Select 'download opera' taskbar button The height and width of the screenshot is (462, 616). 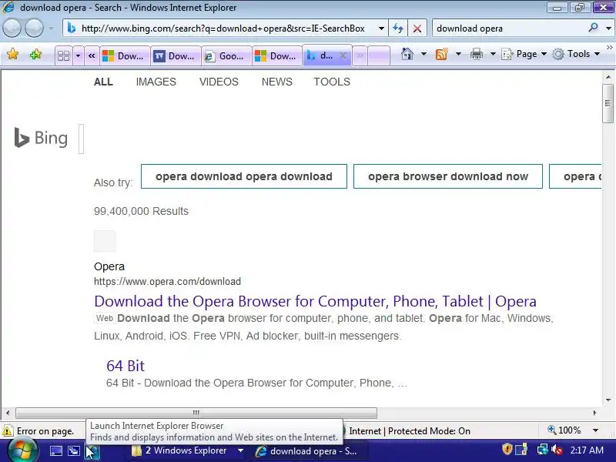(310, 451)
